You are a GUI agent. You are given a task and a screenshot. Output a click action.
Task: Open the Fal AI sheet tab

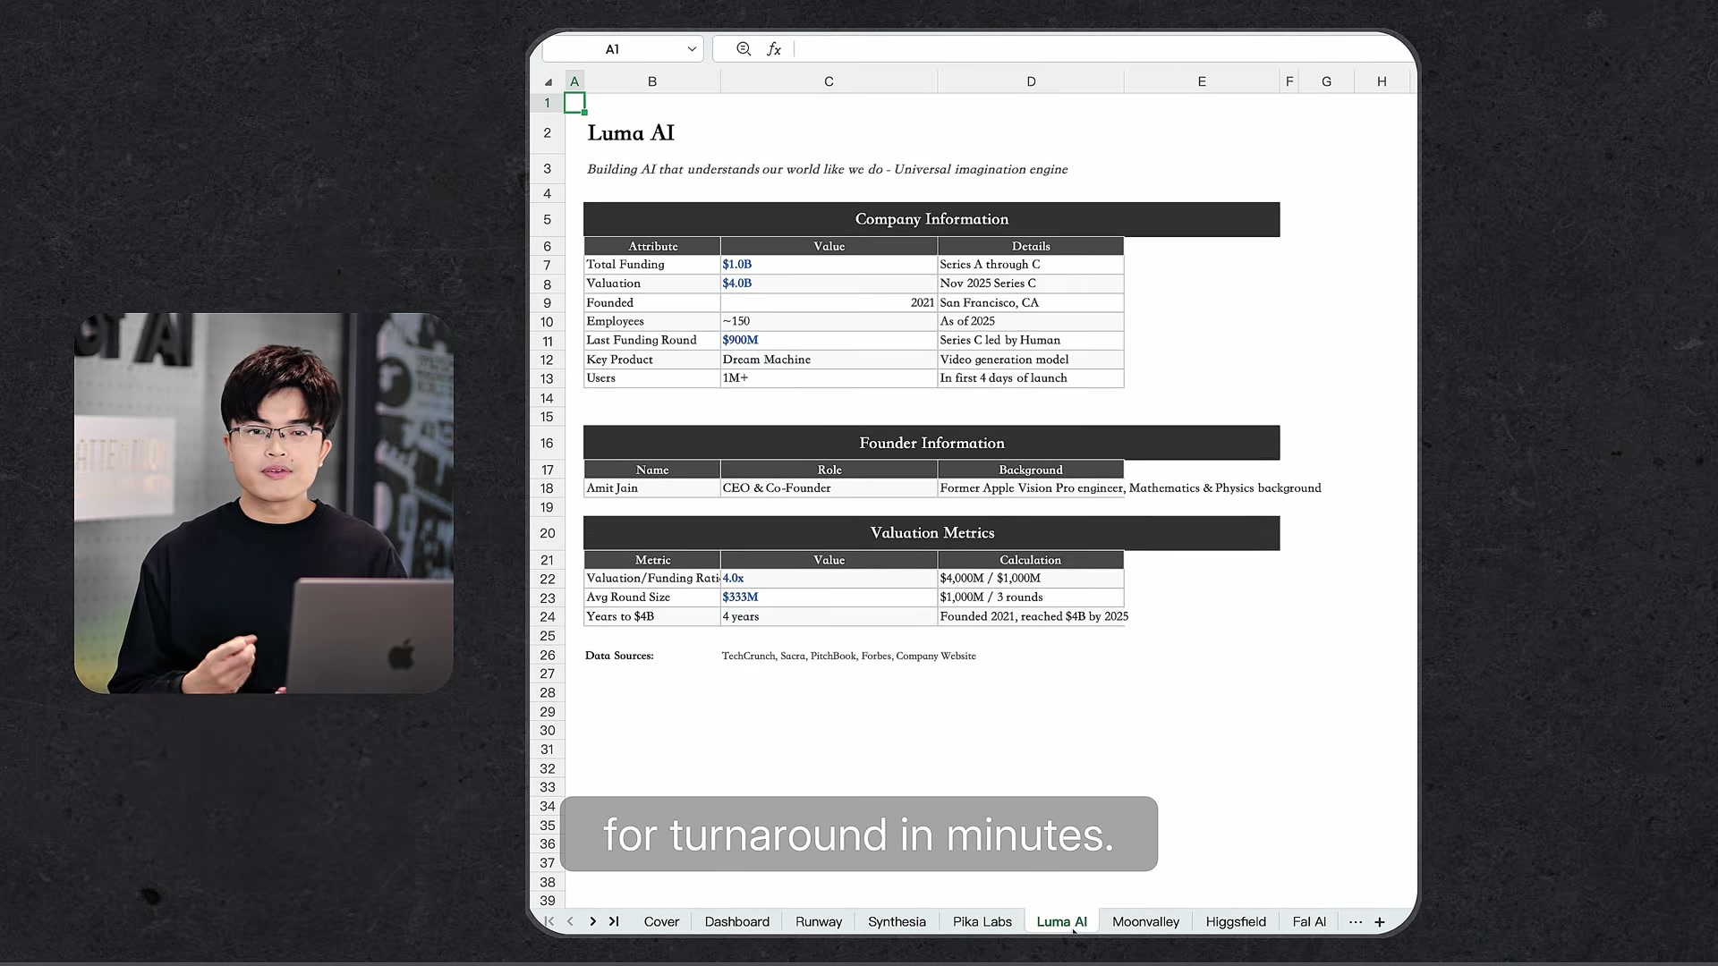point(1309,921)
